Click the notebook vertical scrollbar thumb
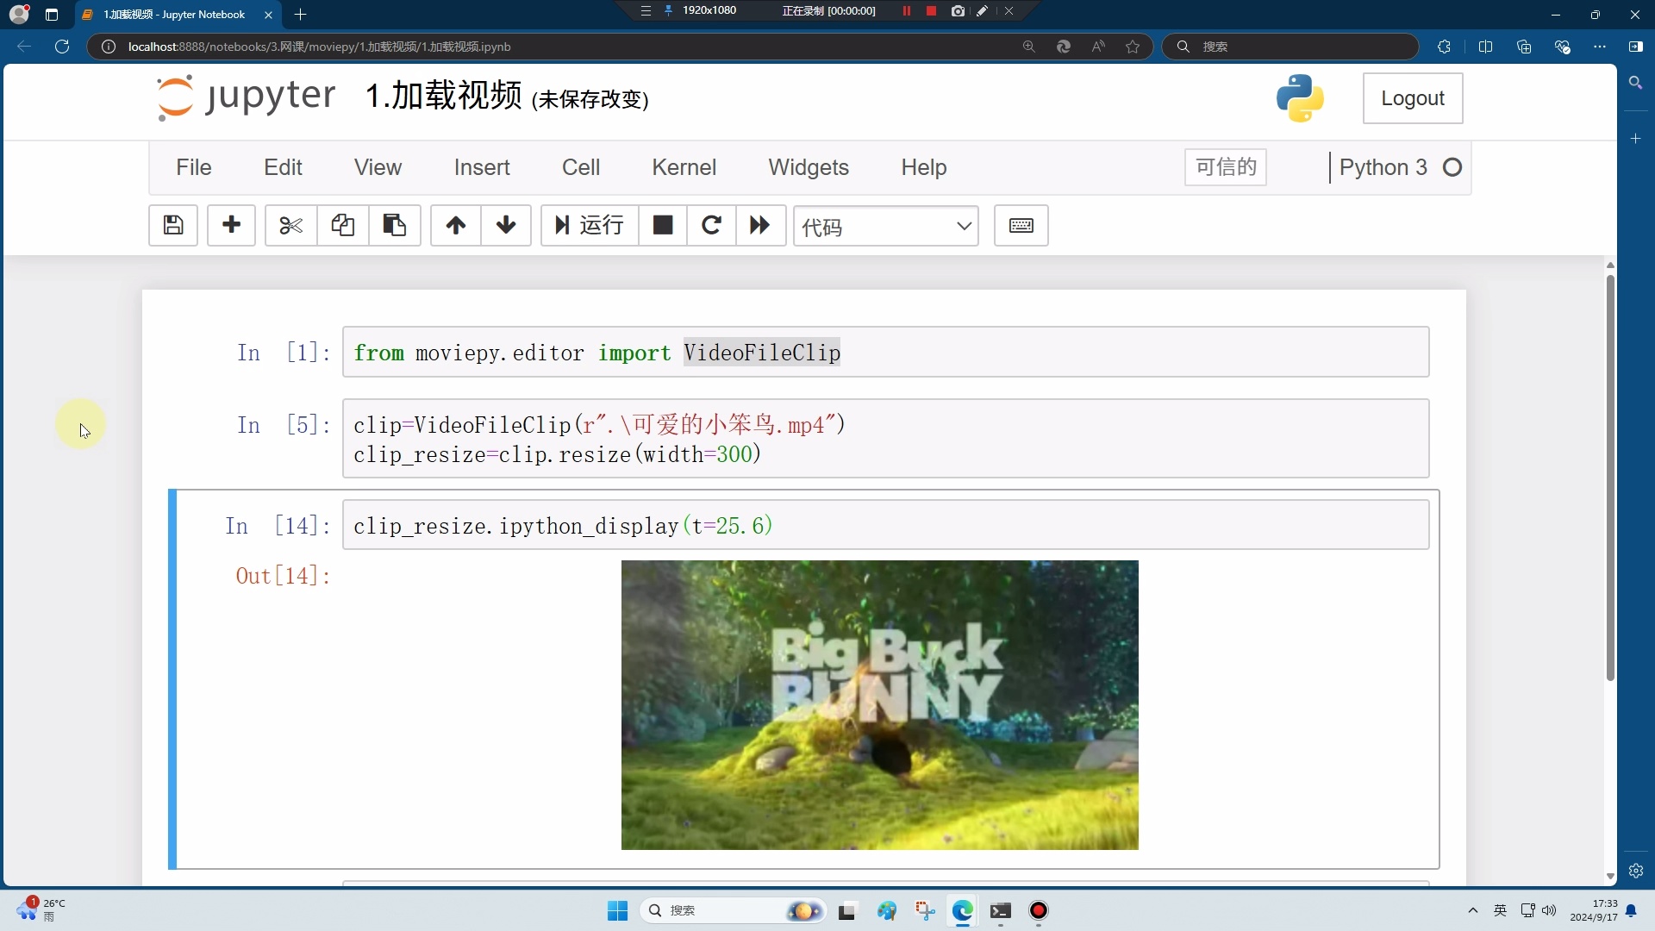 tap(1610, 477)
